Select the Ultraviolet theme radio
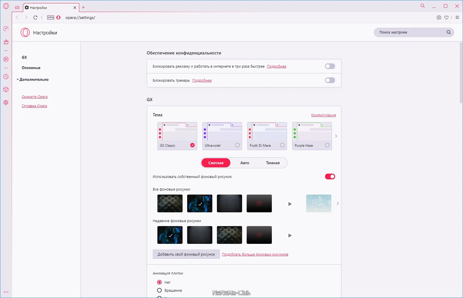The width and height of the screenshot is (463, 298). click(x=237, y=145)
